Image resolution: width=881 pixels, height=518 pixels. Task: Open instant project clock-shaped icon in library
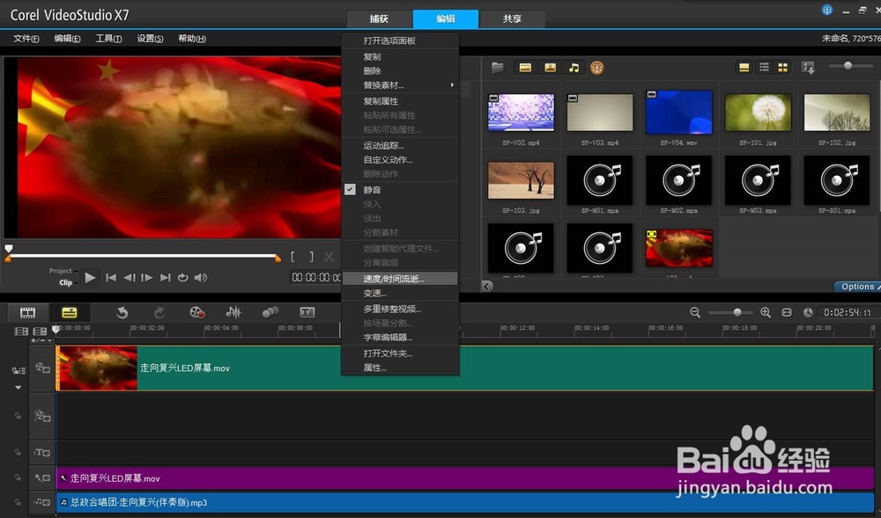click(596, 68)
